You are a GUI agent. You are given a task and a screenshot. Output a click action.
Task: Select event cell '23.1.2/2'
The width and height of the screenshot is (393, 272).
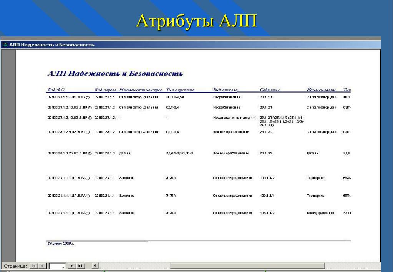(266, 132)
